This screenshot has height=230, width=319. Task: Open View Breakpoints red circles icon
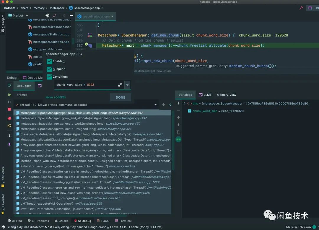click(9, 118)
